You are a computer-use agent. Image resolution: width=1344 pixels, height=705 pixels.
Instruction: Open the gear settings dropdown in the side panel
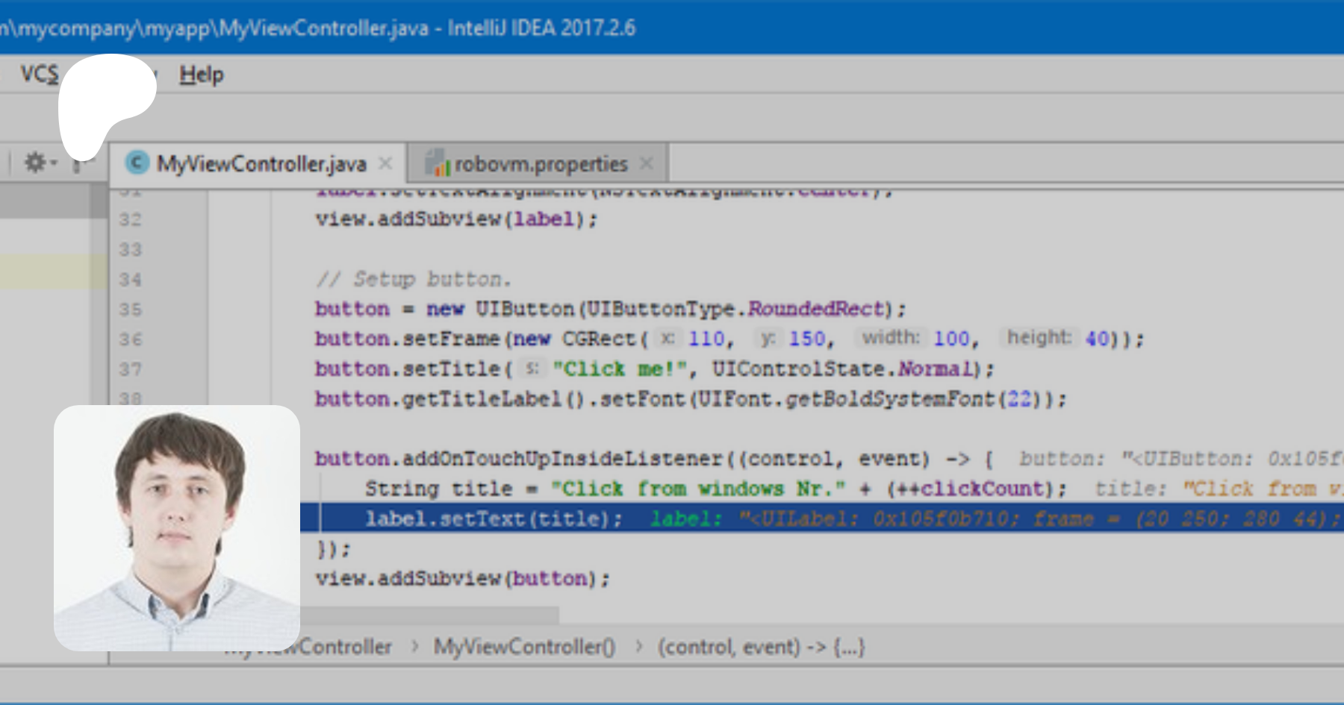point(40,163)
